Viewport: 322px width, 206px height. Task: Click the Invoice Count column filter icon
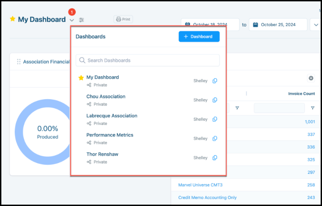pos(313,108)
